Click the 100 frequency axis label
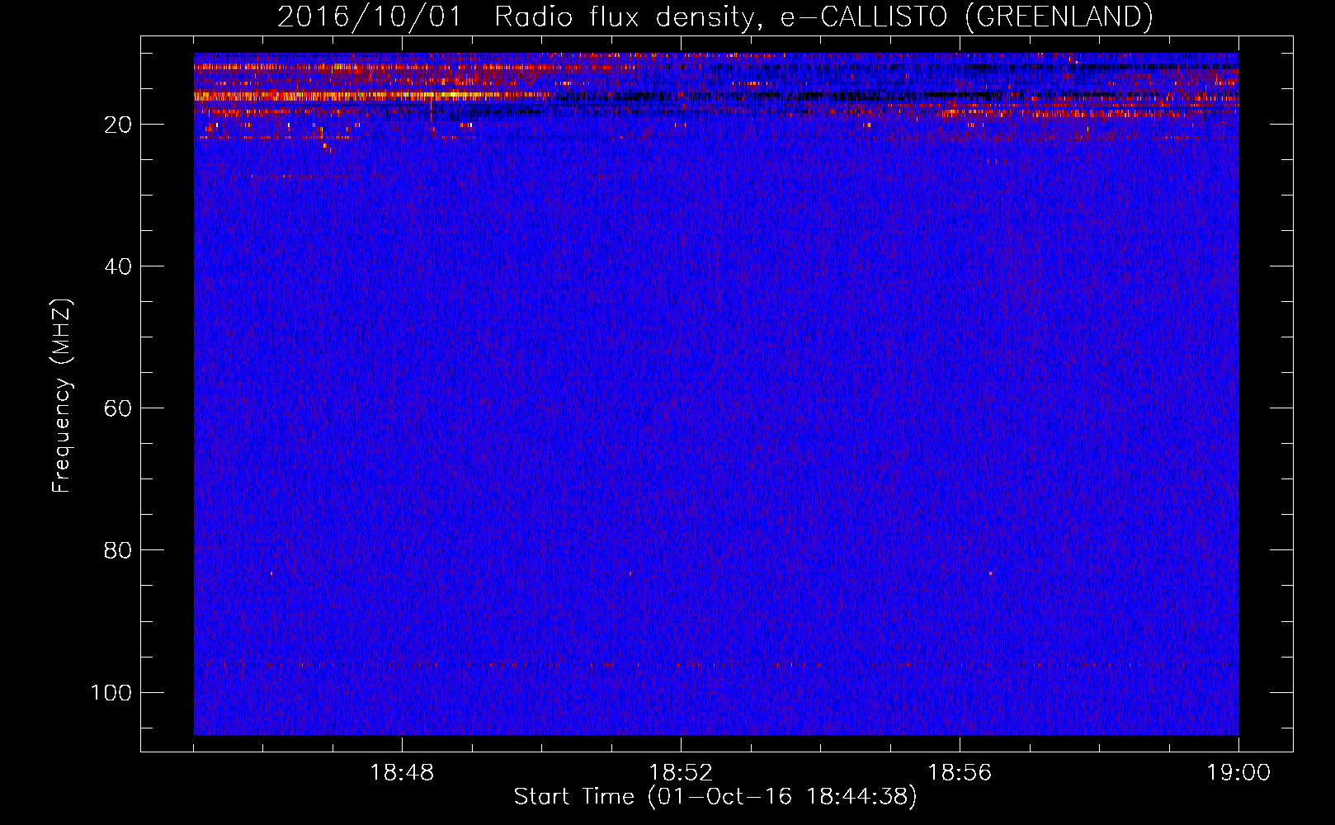The height and width of the screenshot is (825, 1335). click(x=111, y=692)
